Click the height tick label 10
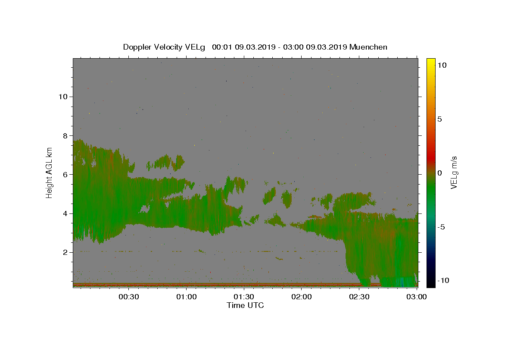The width and height of the screenshot is (517, 345). tap(62, 97)
